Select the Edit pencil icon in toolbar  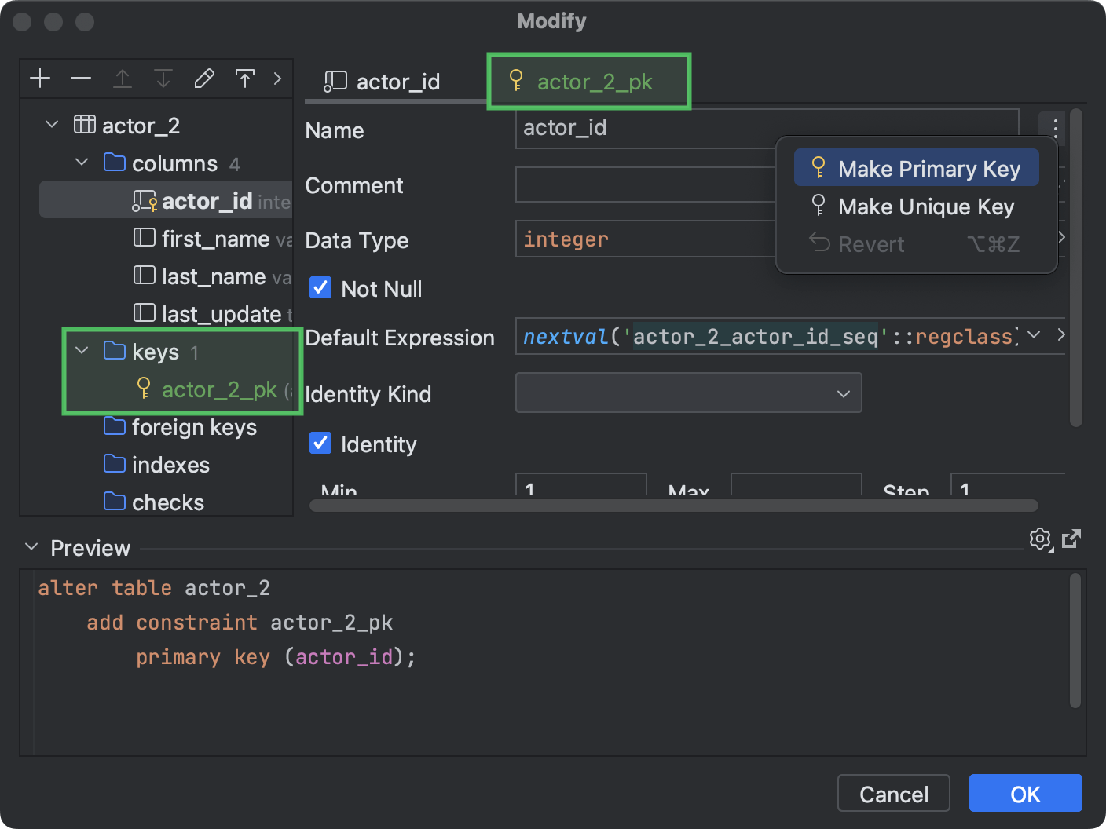click(204, 78)
